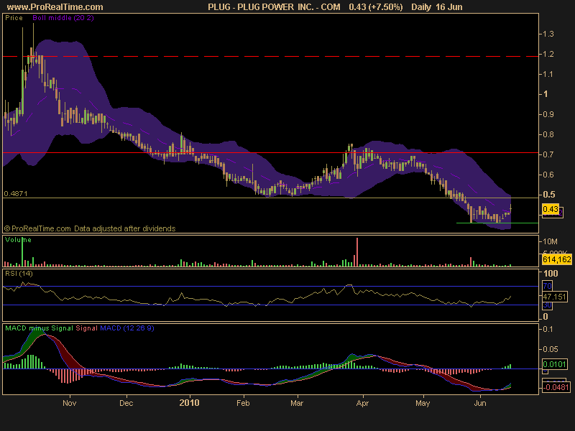Image resolution: width=575 pixels, height=431 pixels.
Task: Click the MACD minus Signal legend label
Action: tap(40, 328)
